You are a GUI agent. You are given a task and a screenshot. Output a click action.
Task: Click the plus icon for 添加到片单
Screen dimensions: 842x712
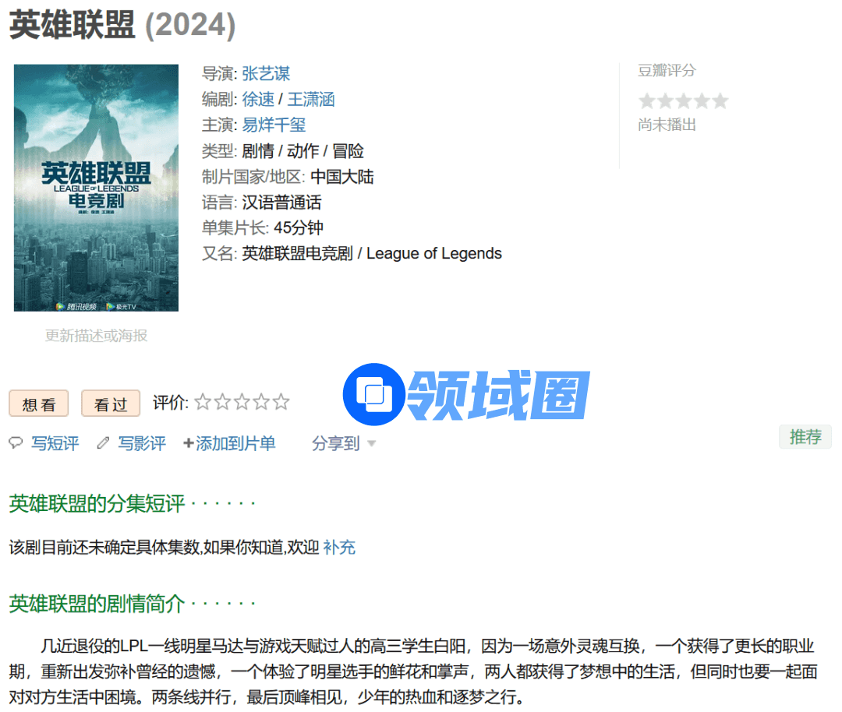188,443
